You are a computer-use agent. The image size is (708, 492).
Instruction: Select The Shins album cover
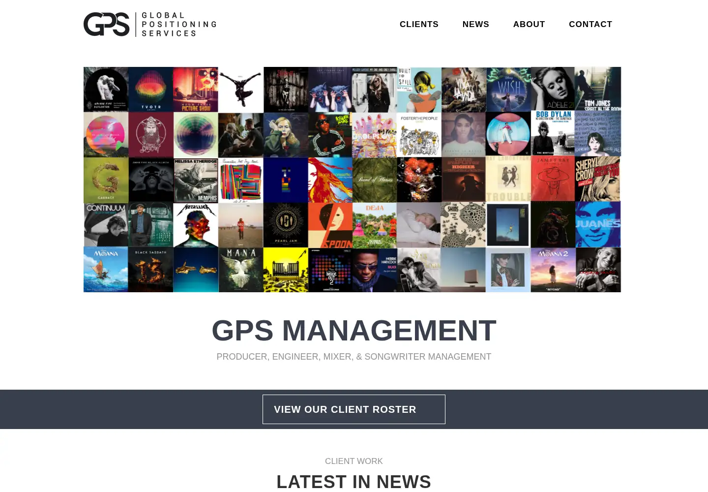(x=464, y=225)
